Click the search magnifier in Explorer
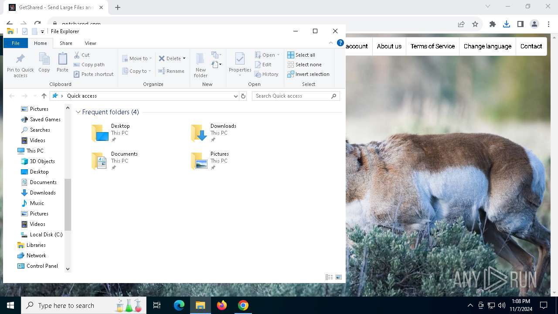558x314 pixels. (x=334, y=96)
